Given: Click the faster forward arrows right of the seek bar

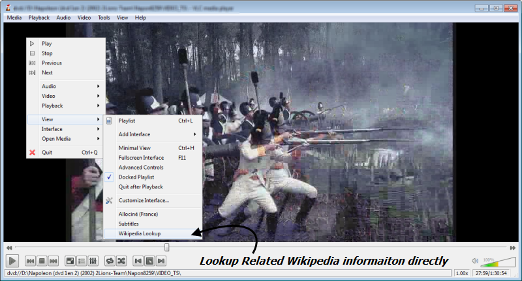Looking at the screenshot, I should coord(513,247).
